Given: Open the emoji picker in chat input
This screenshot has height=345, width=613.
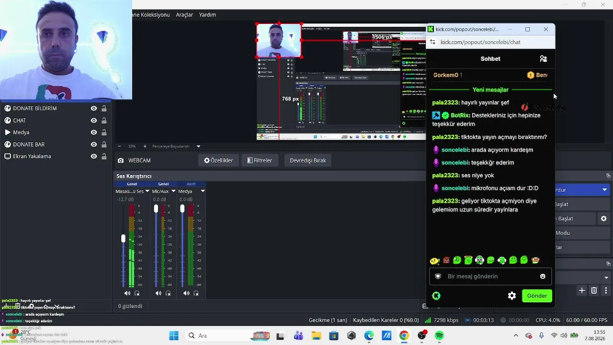Looking at the screenshot, I should point(543,276).
